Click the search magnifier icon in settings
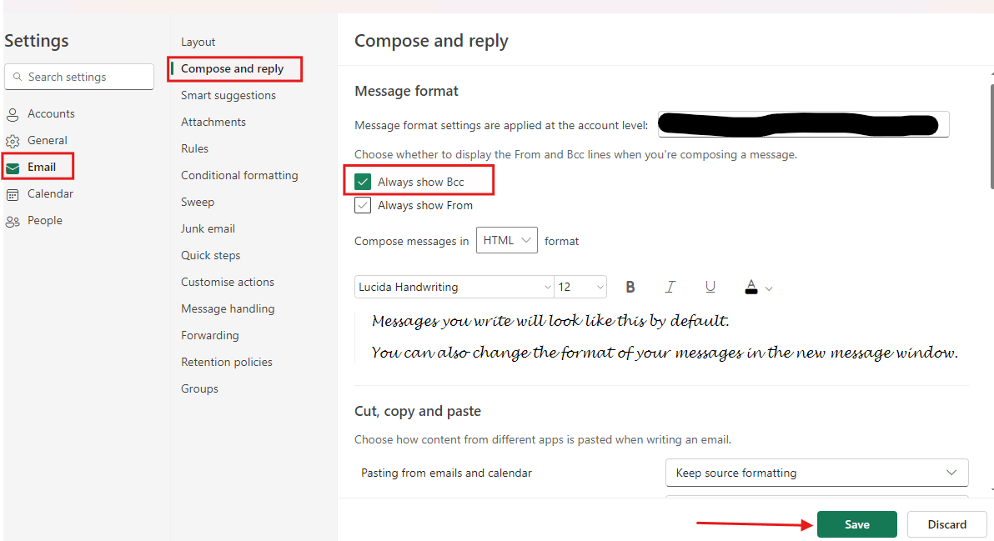This screenshot has width=994, height=541. (x=18, y=77)
